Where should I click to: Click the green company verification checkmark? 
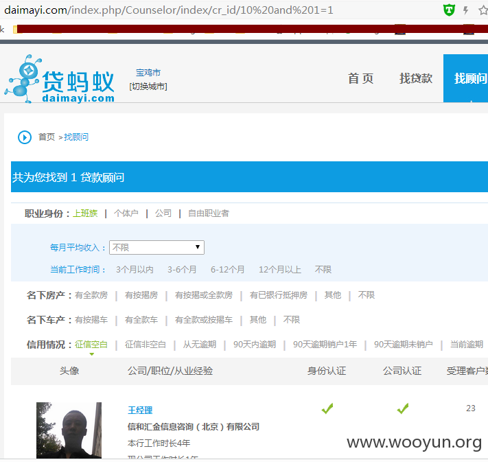(402, 408)
